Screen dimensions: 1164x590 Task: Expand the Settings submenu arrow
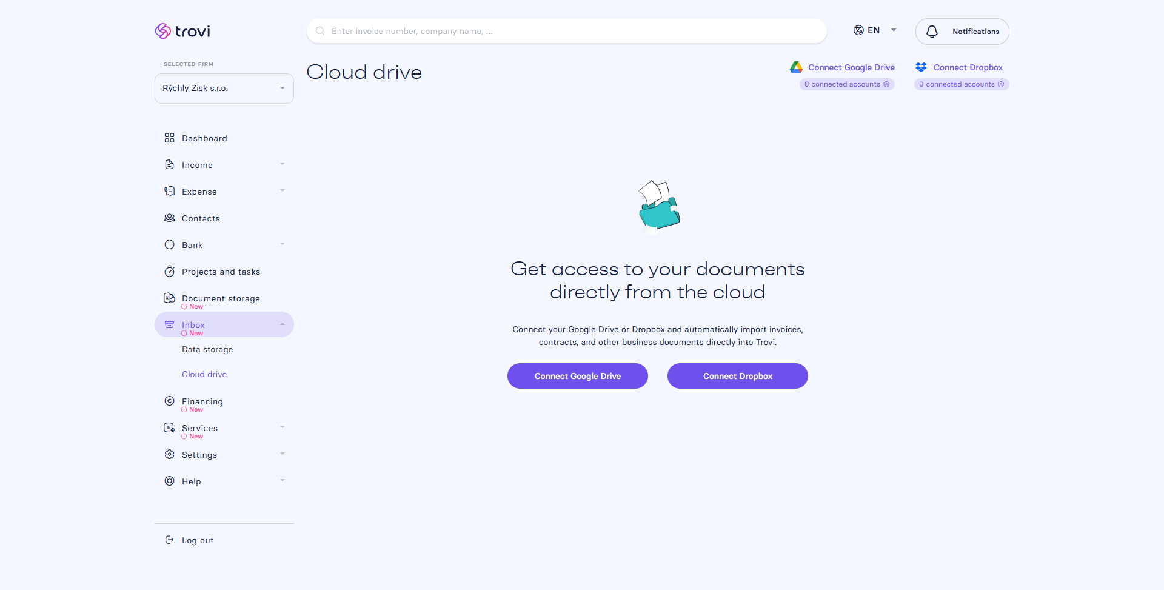coord(283,454)
